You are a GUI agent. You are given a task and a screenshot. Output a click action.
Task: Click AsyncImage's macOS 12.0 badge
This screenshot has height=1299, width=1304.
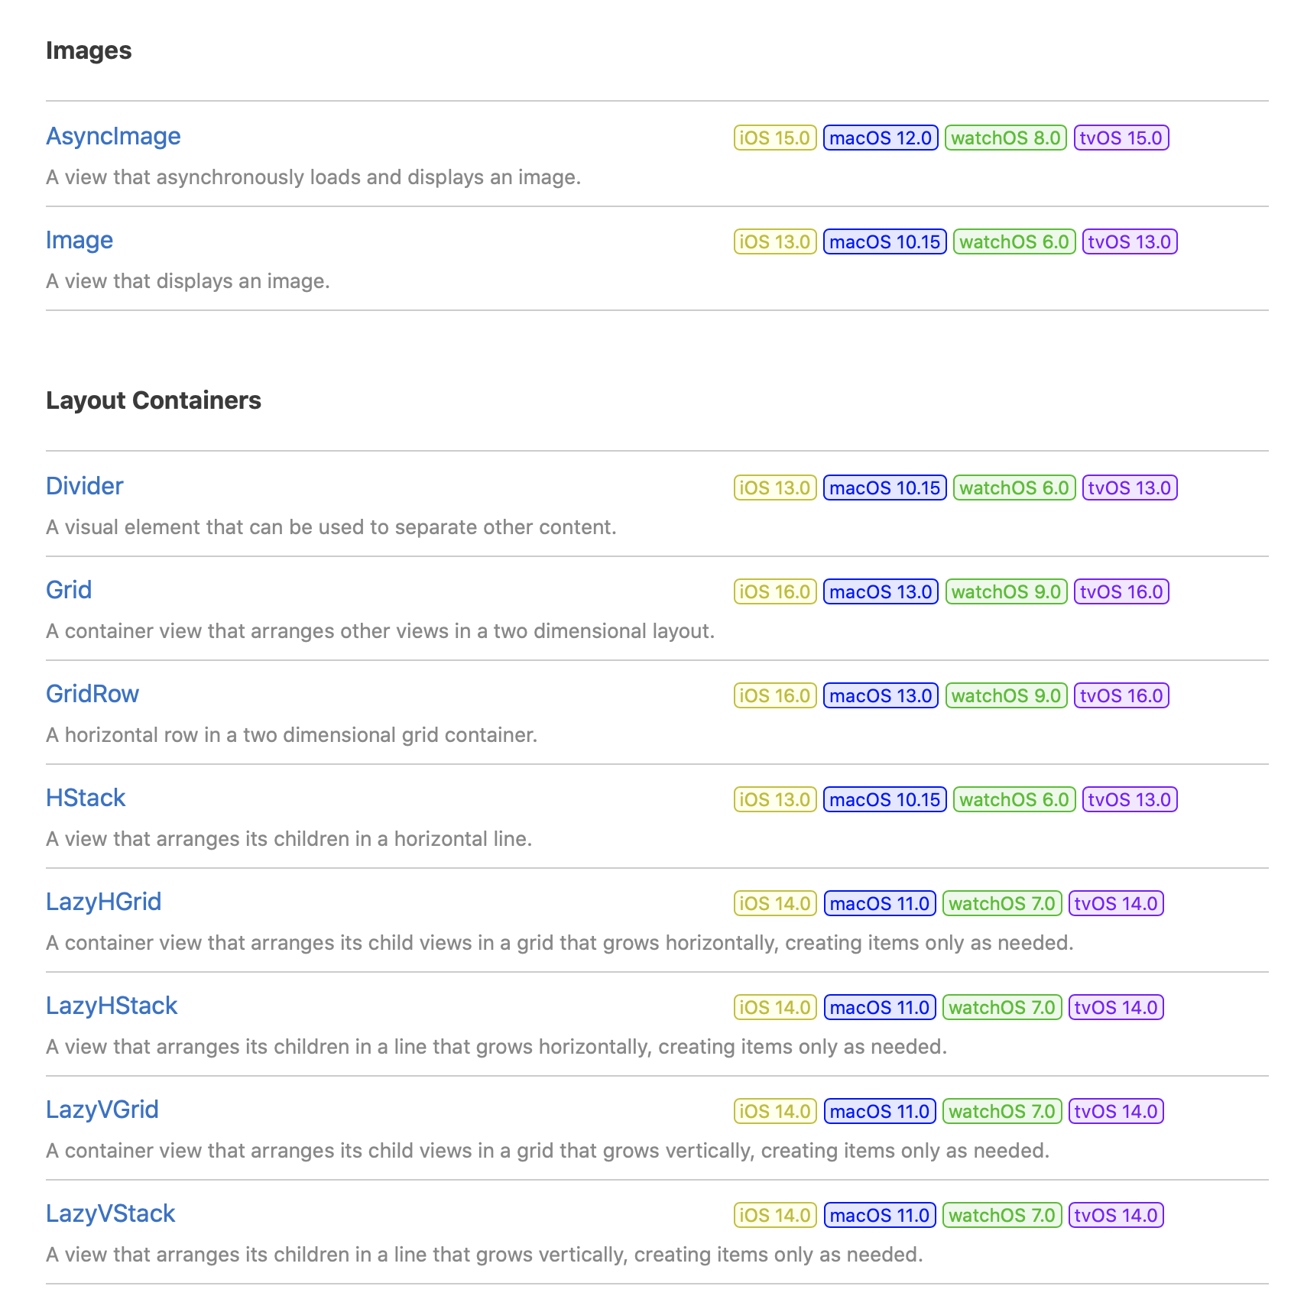[881, 138]
